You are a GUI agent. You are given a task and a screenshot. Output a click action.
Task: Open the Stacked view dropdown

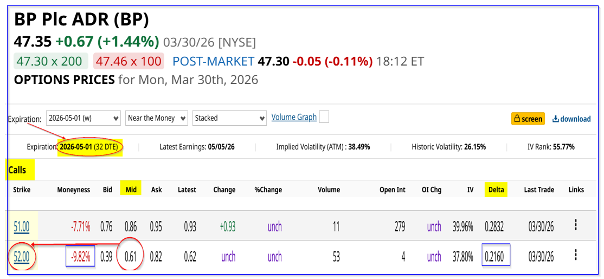tap(229, 118)
